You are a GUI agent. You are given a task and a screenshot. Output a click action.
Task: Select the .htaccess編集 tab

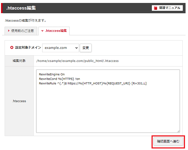(54, 31)
